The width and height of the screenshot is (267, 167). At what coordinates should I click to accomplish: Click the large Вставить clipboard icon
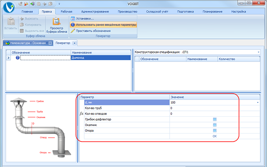pos(11,21)
